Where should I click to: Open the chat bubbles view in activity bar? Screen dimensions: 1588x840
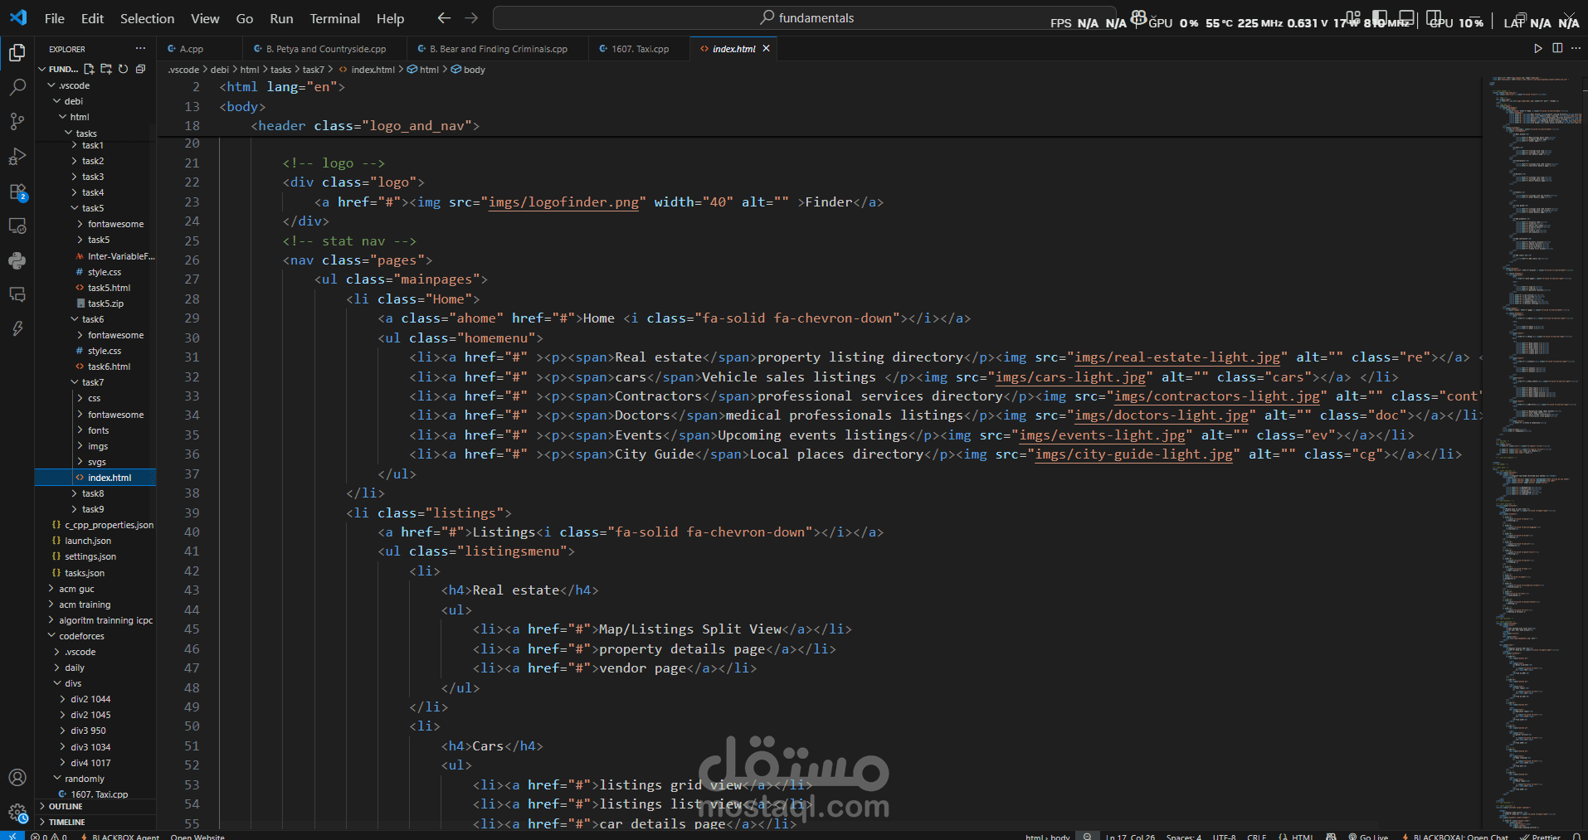click(x=17, y=294)
